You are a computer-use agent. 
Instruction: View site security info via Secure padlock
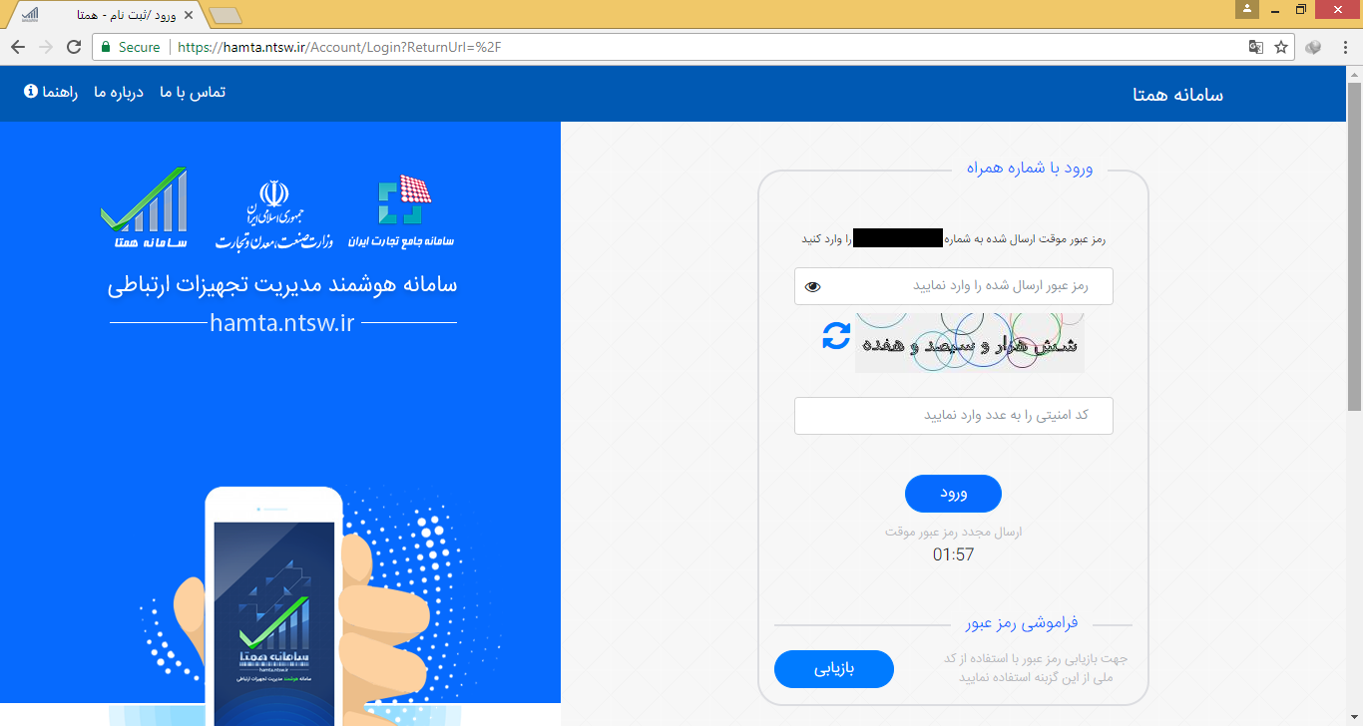[130, 47]
